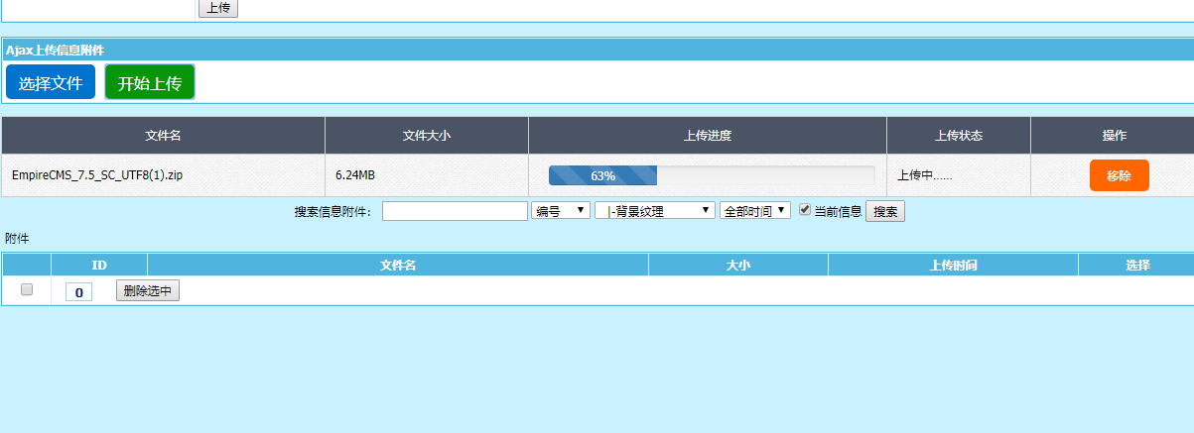The width and height of the screenshot is (1194, 433).
Task: Open the 背景纹理 category dropdown
Action: 654,211
